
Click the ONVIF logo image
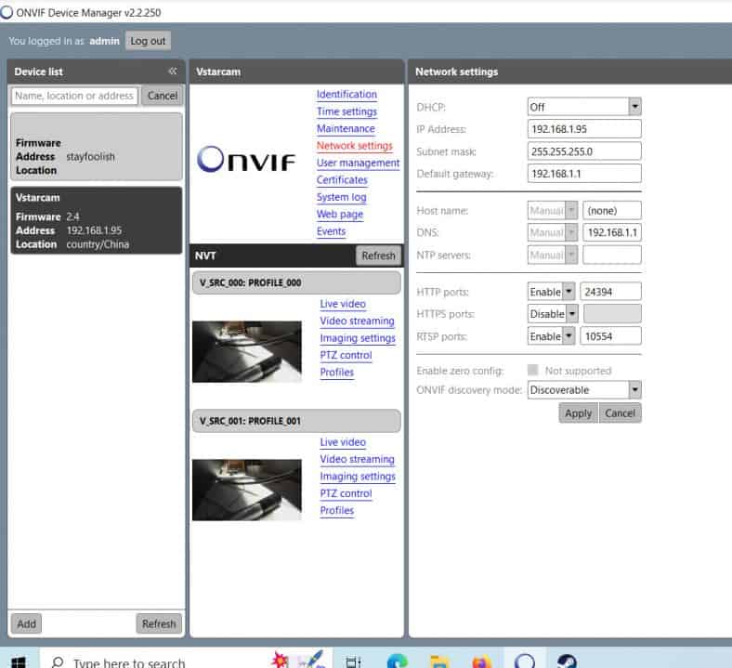coord(246,161)
